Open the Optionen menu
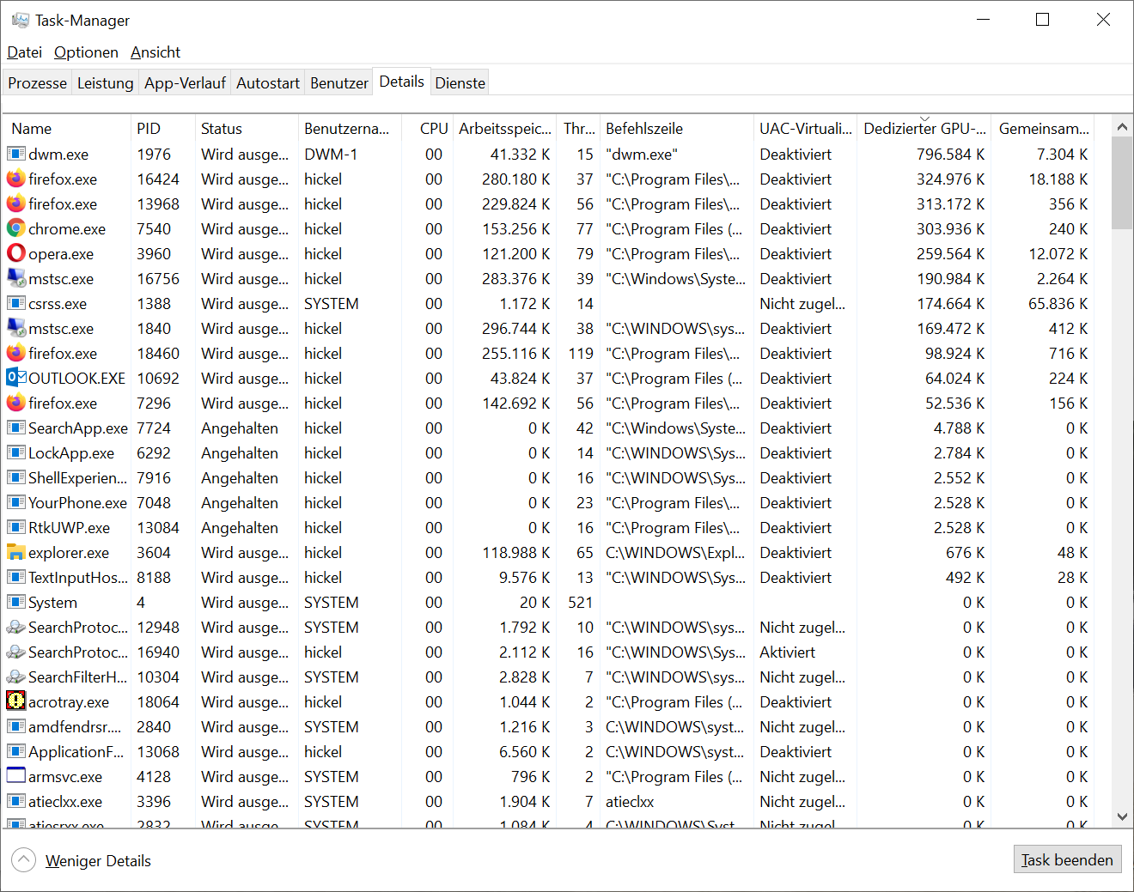The image size is (1134, 892). click(x=86, y=52)
